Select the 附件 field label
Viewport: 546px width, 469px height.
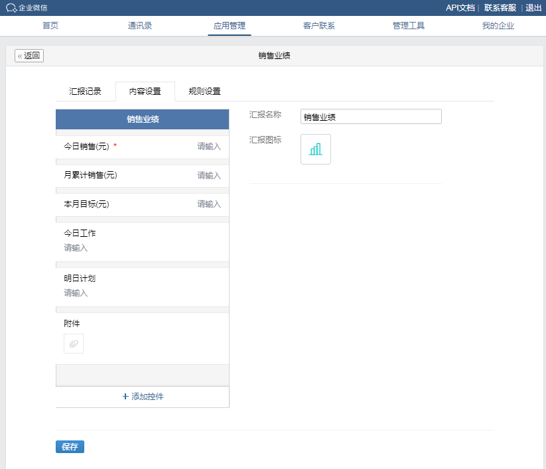tap(72, 324)
